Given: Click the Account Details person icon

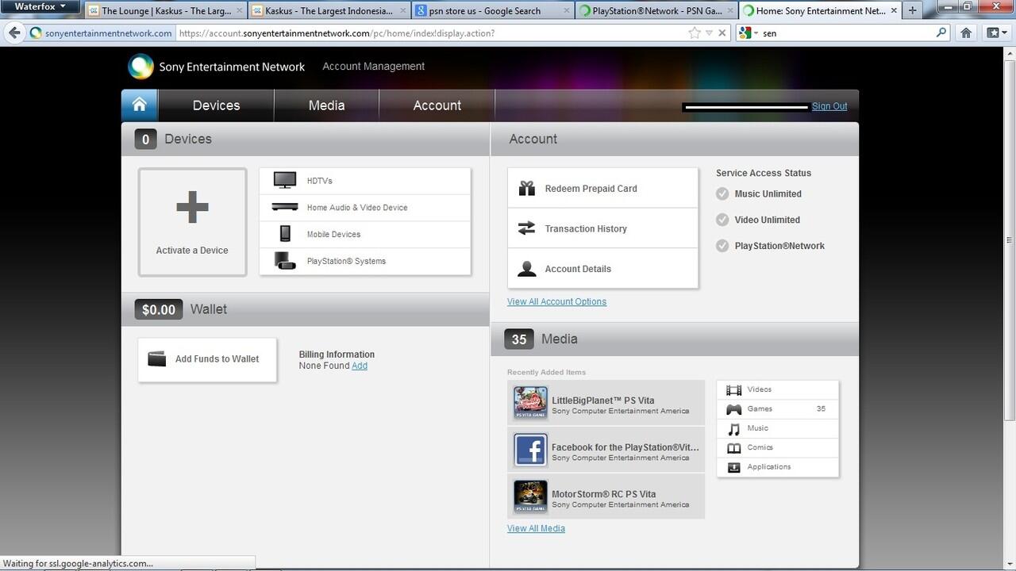Looking at the screenshot, I should (x=526, y=268).
